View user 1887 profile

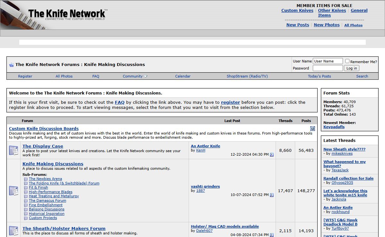[201, 191]
